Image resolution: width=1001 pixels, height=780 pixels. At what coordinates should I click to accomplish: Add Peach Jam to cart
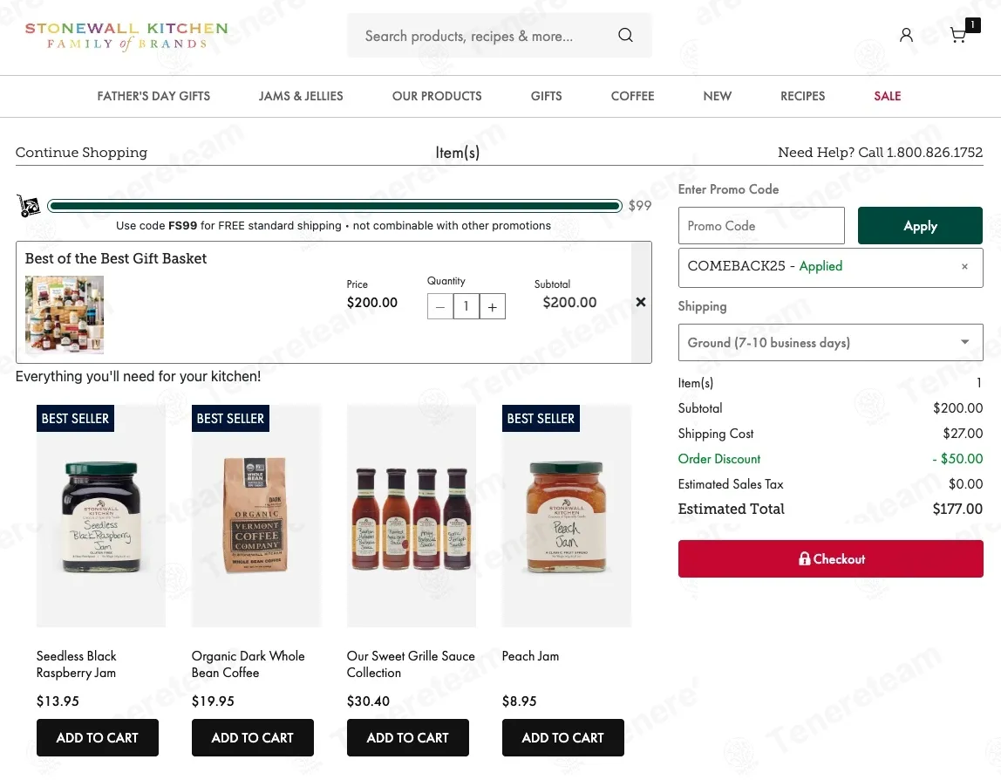563,738
